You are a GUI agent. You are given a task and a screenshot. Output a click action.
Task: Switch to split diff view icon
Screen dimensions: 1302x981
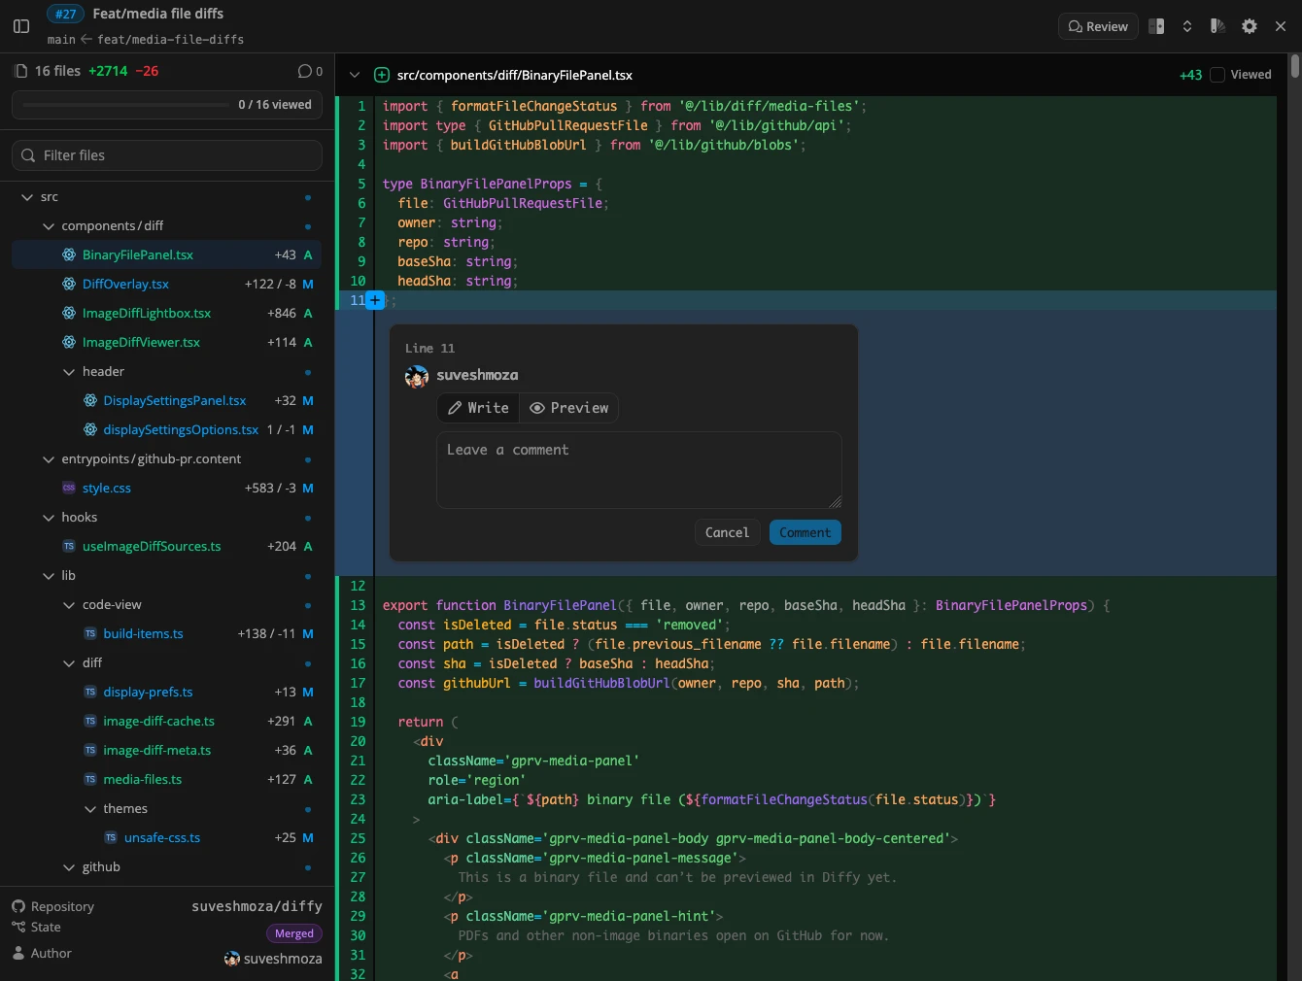pyautogui.click(x=1156, y=26)
